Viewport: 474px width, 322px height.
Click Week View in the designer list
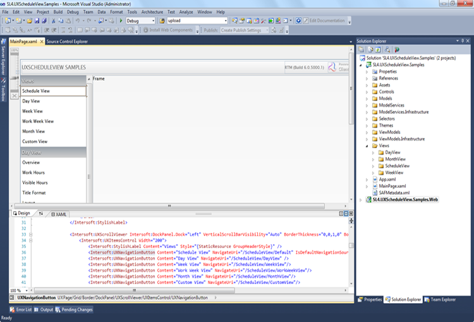point(32,111)
